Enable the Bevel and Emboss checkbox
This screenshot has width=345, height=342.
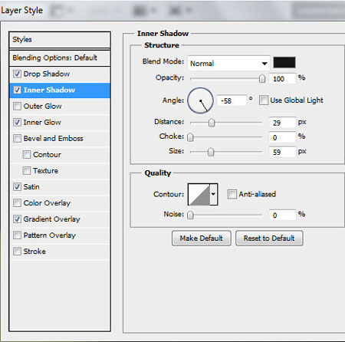coord(17,139)
